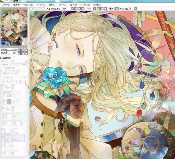Open the 手ブレ補正 stabilizer dropdown
Screen dimensions: 175x159
pyautogui.click(x=135, y=9)
